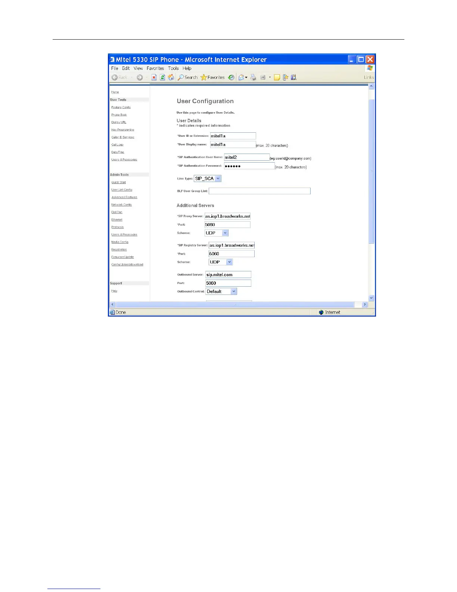Open the Phone Book link
Viewport: 457px width, 592px height.
pos(119,115)
